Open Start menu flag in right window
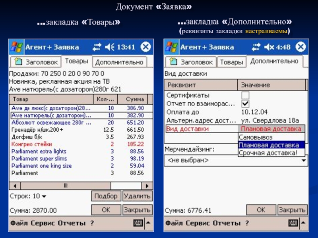 tap(172, 47)
